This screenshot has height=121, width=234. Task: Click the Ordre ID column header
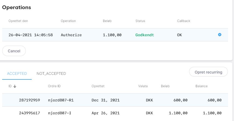54,86
